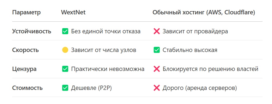Click the red cross beside Блокируется по решению властей

(157, 69)
